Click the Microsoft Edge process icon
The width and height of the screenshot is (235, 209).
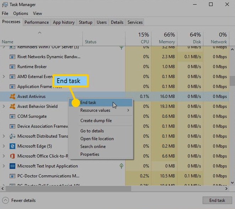coord(12,146)
